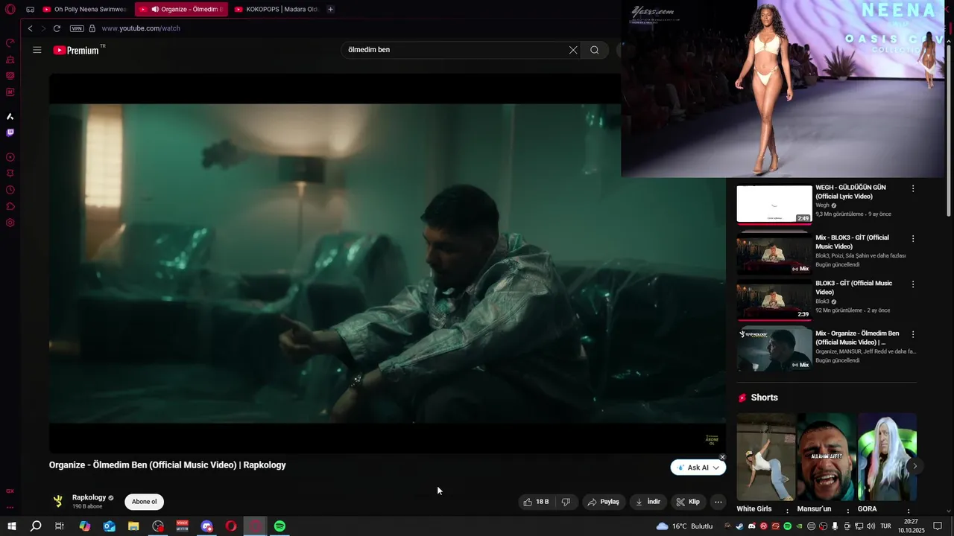The width and height of the screenshot is (954, 536).
Task: Open Extensions cube icon in sidebar
Action: (x=10, y=206)
